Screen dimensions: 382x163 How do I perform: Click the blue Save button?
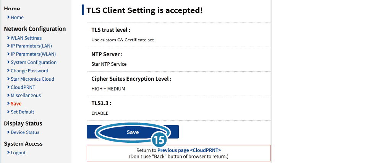(133, 132)
